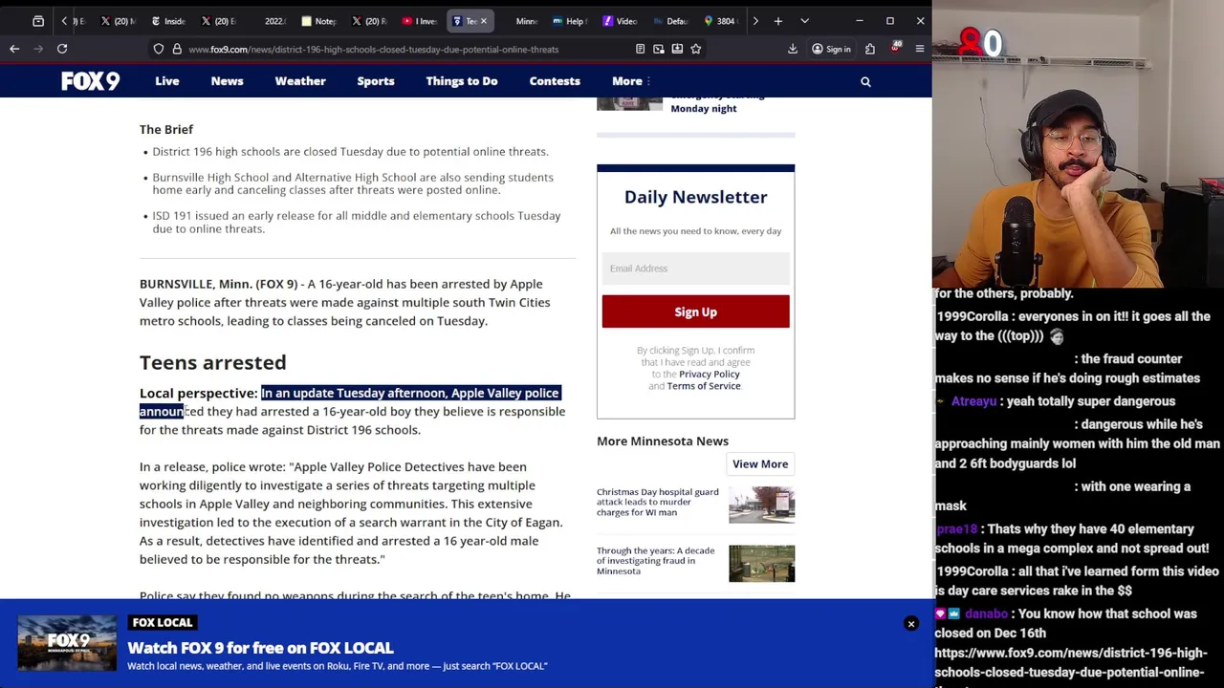1224x688 pixels.
Task: Expand the More navigation menu
Action: (x=631, y=81)
